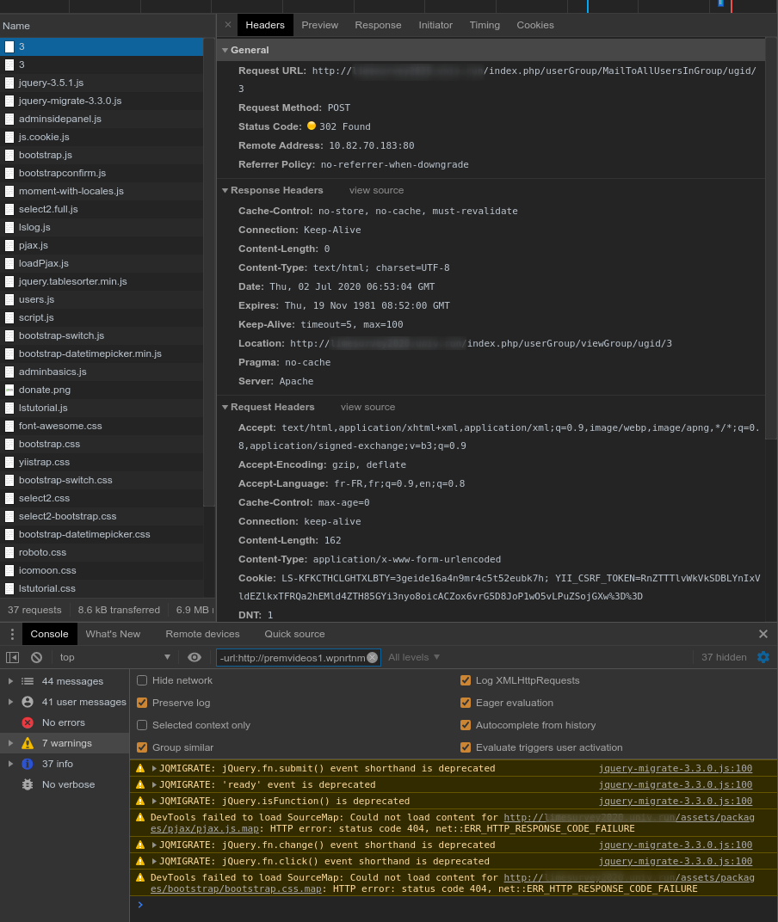Viewport: 778px width, 922px height.
Task: Select bootstrap.js in the request list
Action: [x=46, y=155]
